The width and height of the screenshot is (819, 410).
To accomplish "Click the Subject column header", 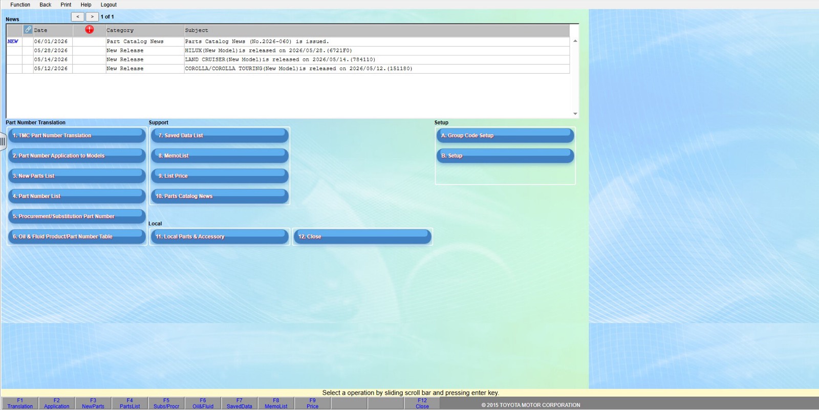I will pyautogui.click(x=377, y=30).
